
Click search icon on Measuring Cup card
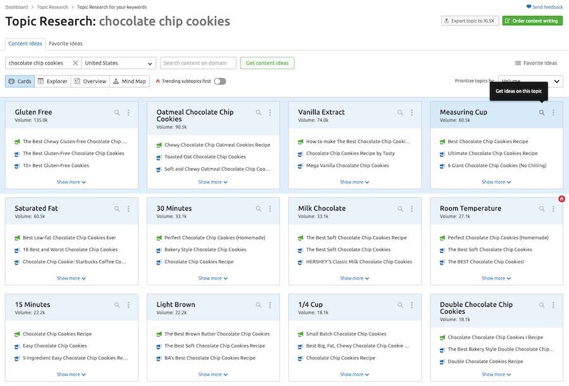coord(541,113)
